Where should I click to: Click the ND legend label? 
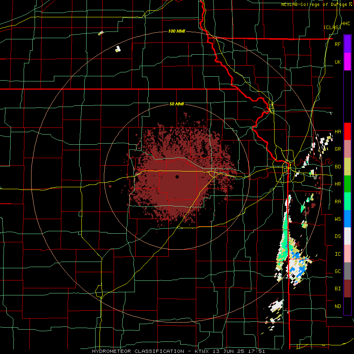click(337, 306)
